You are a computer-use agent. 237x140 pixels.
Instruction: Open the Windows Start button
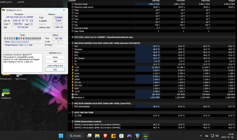pyautogui.click(x=61, y=136)
